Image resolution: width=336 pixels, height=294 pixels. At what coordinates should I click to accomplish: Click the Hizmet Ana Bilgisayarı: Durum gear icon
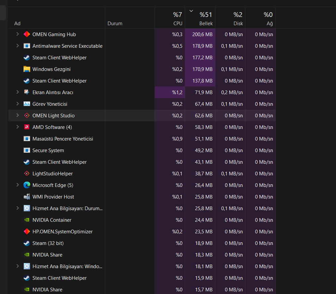(27, 208)
